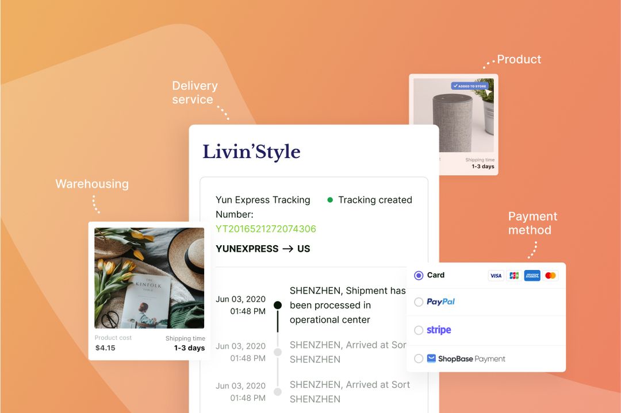
Task: Select the Delivery service label
Action: click(x=194, y=92)
